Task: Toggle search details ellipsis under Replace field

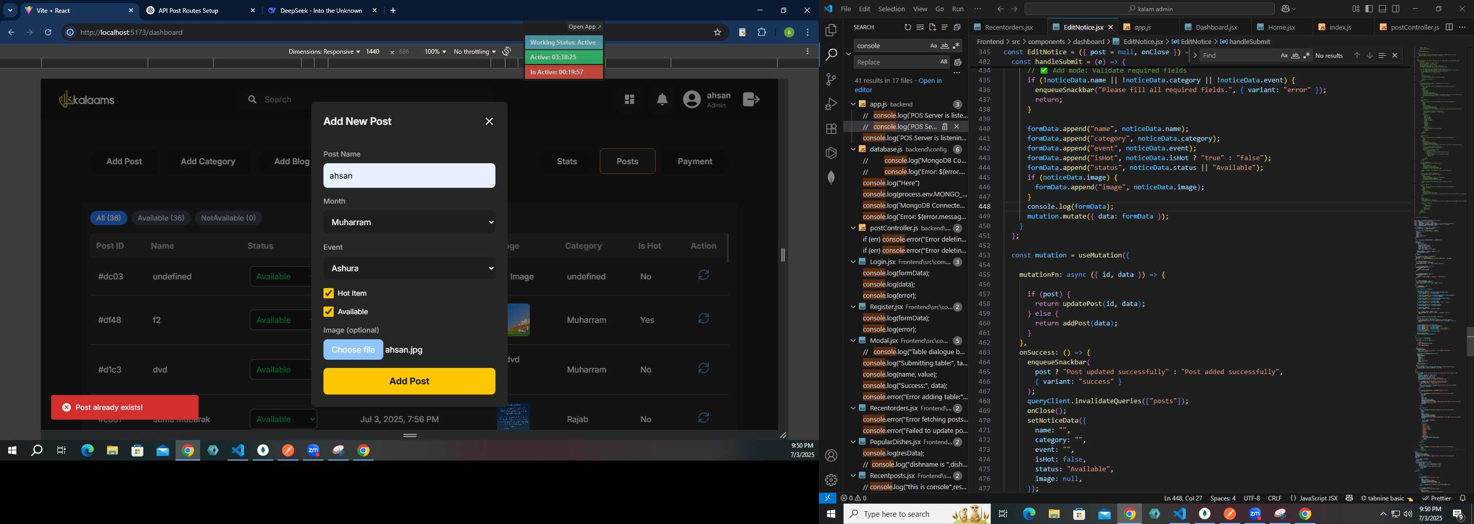Action: click(x=957, y=73)
